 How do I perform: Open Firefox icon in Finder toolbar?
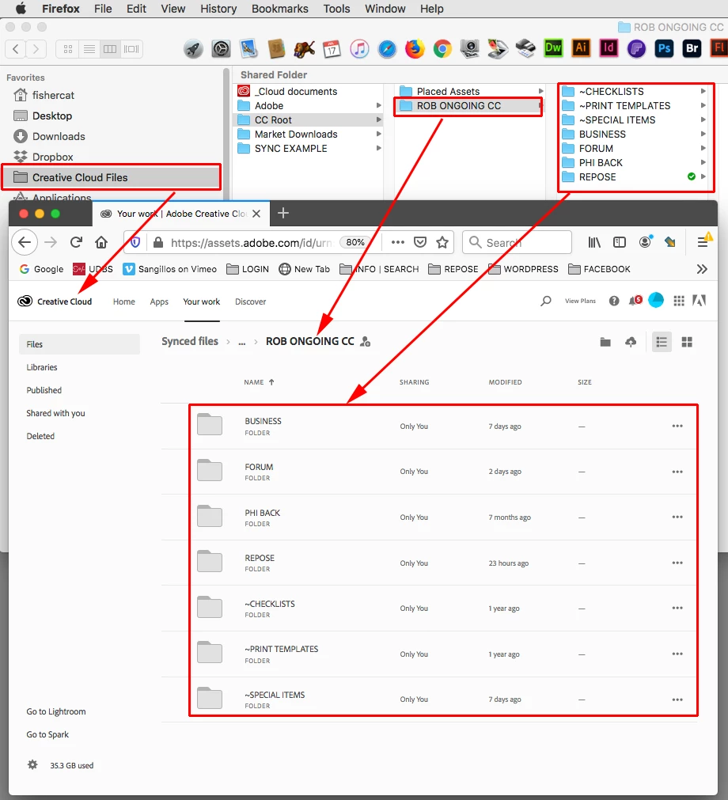415,49
